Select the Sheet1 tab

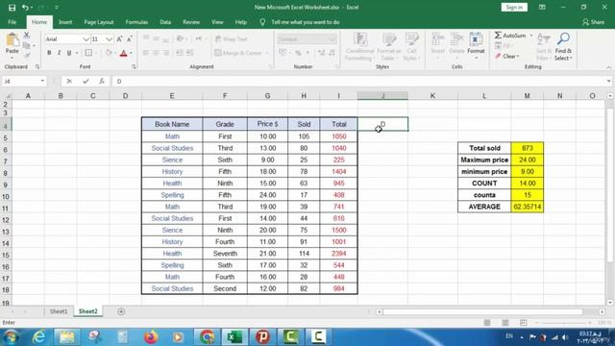[59, 311]
